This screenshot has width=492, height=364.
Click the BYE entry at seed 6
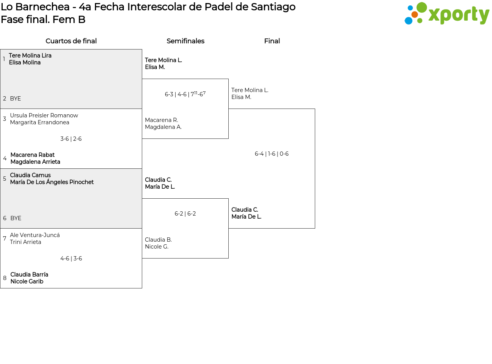click(x=16, y=218)
